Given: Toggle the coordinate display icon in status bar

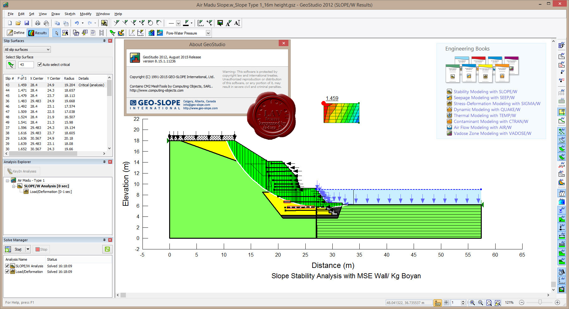Looking at the screenshot, I should click(x=438, y=302).
